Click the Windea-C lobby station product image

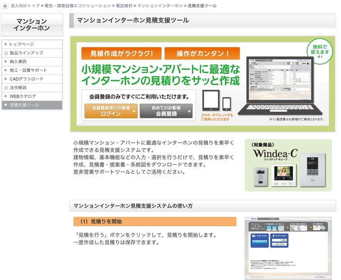tap(313, 170)
